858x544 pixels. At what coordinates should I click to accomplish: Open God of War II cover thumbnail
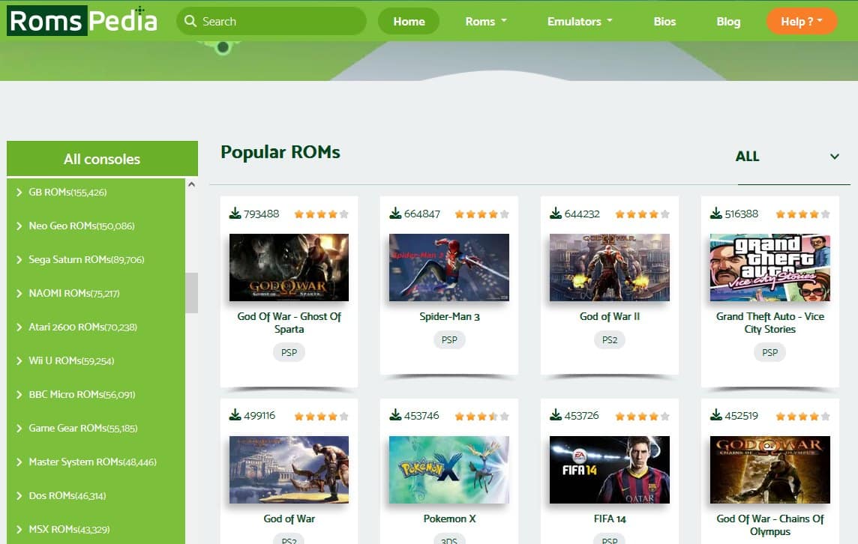click(610, 268)
